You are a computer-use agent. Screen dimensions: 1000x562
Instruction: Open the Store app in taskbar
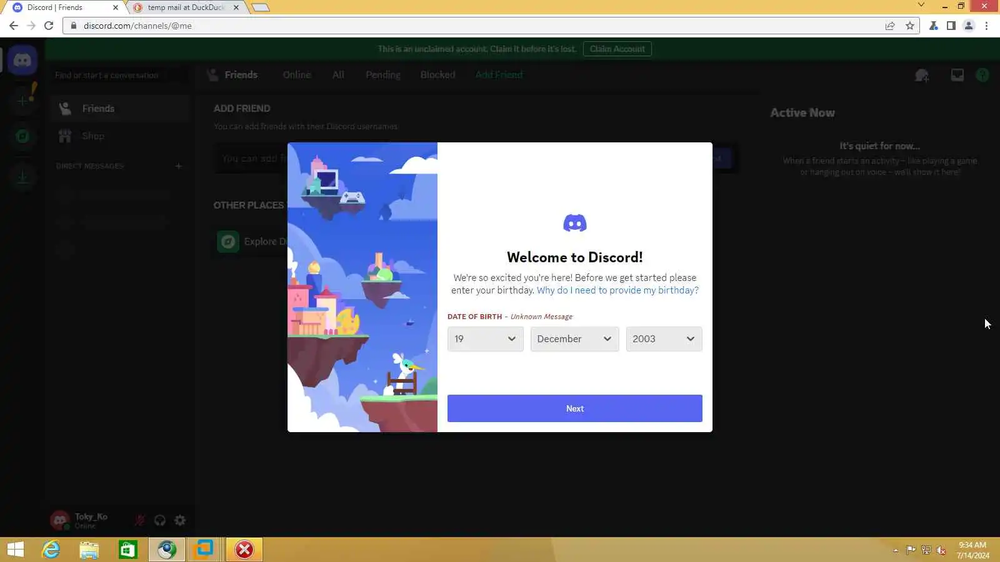pos(128,550)
